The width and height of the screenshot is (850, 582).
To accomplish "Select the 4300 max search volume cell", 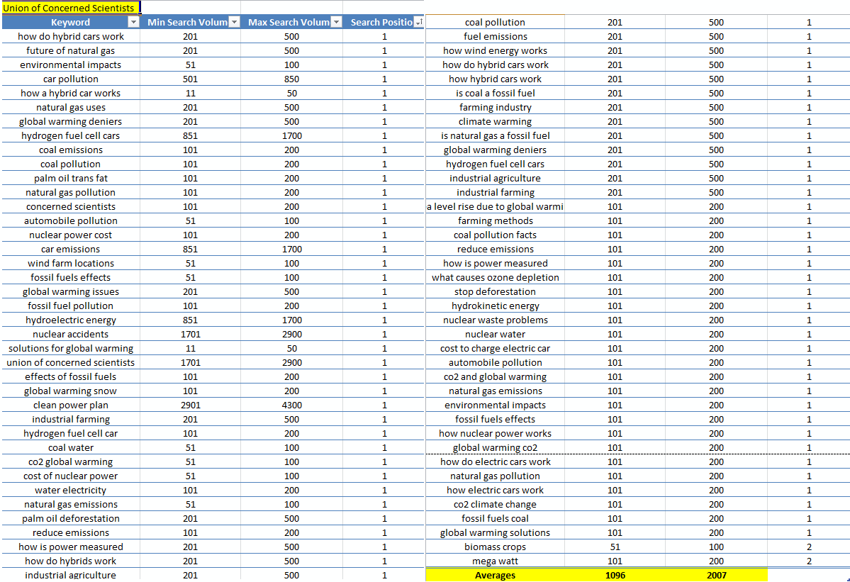I will pos(291,405).
